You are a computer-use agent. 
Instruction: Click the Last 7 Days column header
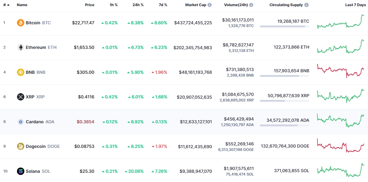point(355,5)
